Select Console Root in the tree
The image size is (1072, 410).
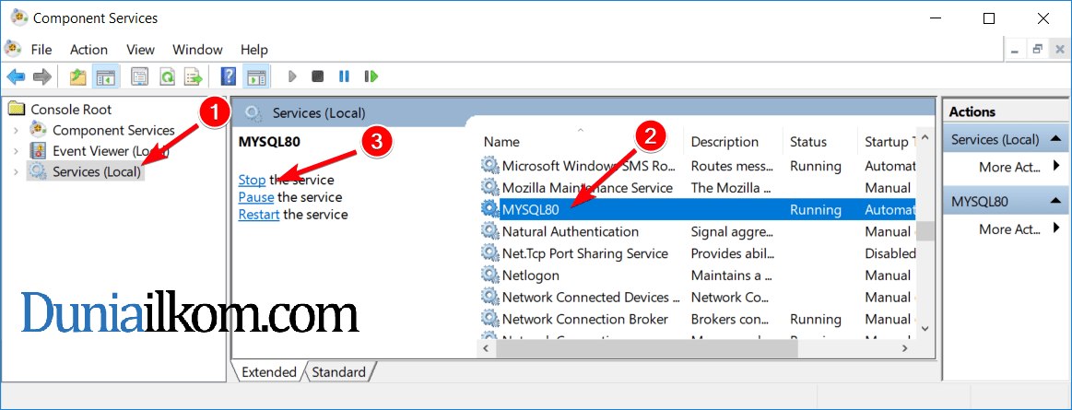click(x=71, y=110)
